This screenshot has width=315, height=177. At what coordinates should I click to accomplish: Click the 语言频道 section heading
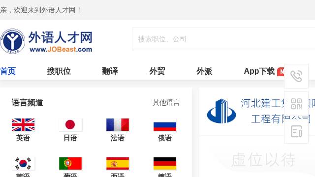click(28, 103)
